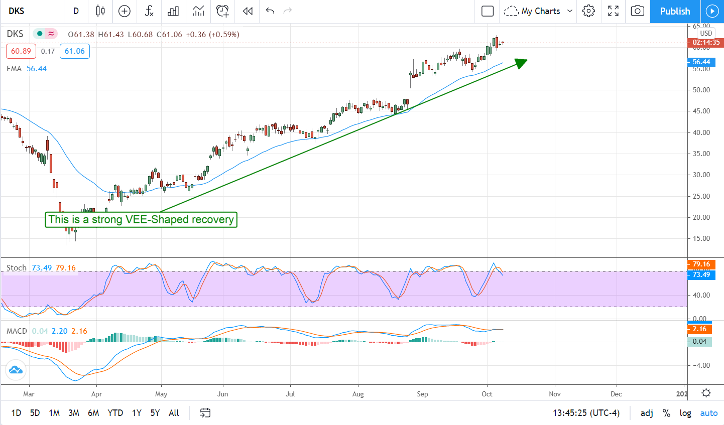Screen dimensions: 724x425
Task: Open the financials bar chart icon
Action: coord(173,11)
